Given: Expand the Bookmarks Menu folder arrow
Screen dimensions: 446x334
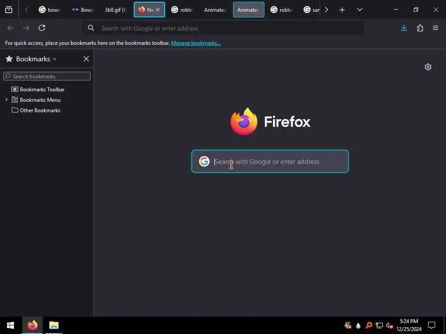Looking at the screenshot, I should point(6,100).
